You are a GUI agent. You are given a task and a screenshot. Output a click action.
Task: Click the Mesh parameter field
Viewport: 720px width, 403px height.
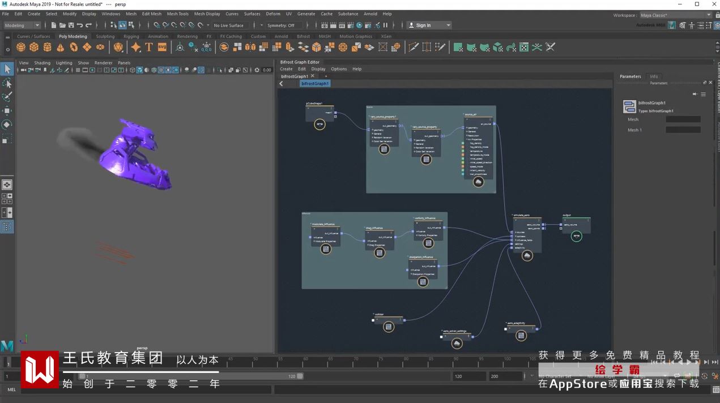tap(683, 119)
